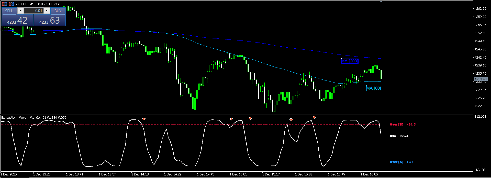Click the first red arrow signal near 14:13
The height and width of the screenshot is (178, 491).
pyautogui.click(x=144, y=119)
